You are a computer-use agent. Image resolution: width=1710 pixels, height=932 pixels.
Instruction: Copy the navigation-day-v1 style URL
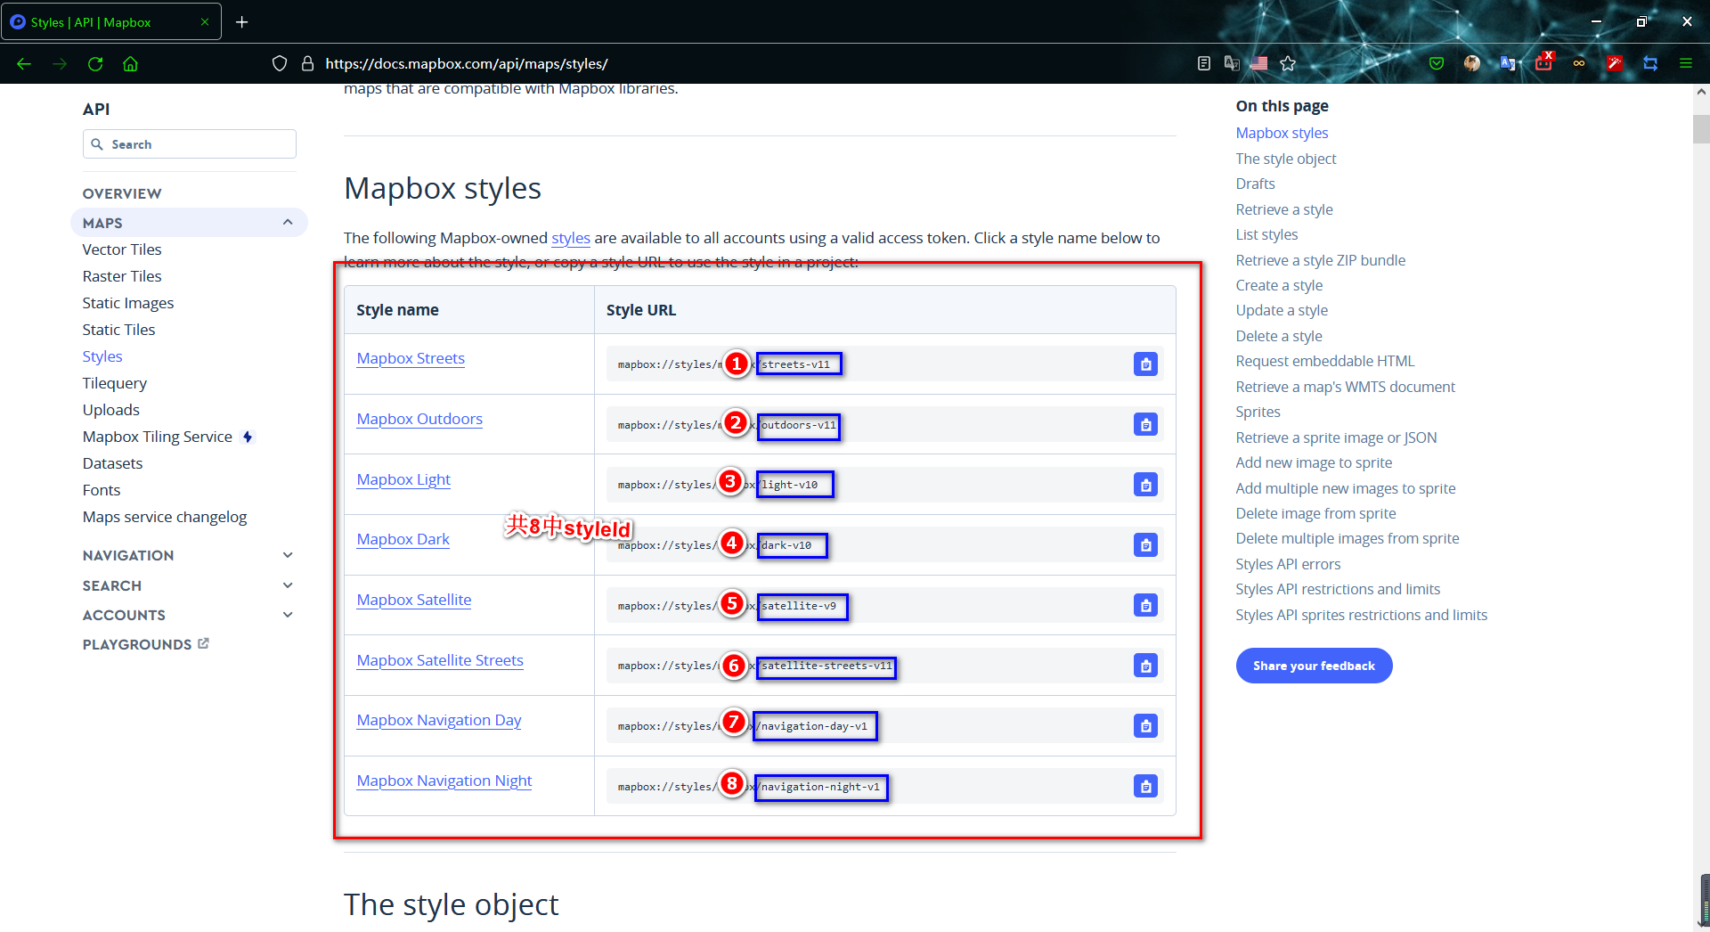(1145, 726)
